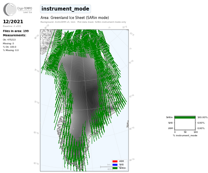Click the Cryo-TEMPO globe logo
The width and height of the screenshot is (208, 173).
(x=10, y=9)
